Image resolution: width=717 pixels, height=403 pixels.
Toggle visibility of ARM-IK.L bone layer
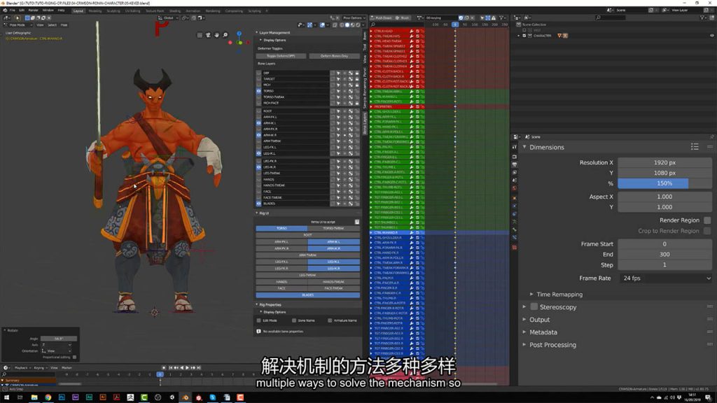pos(259,123)
